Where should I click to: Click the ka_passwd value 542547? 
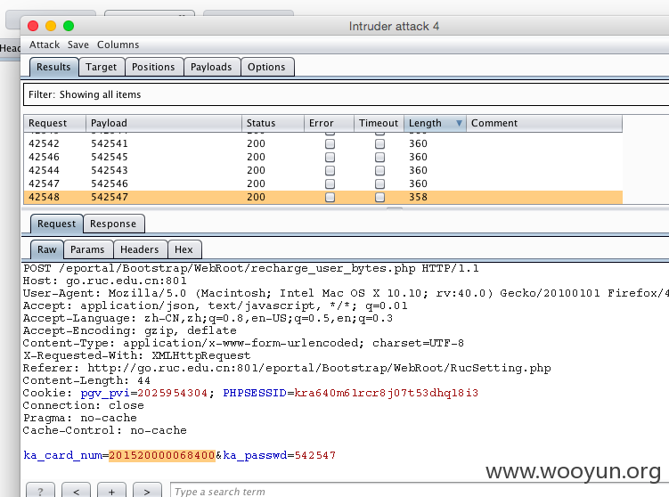[x=315, y=456]
